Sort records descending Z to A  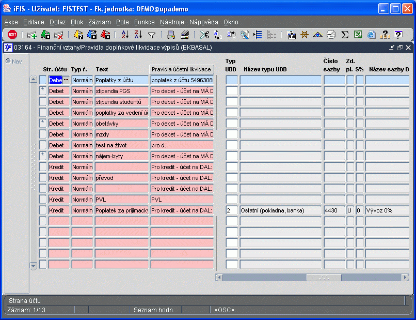(138, 35)
